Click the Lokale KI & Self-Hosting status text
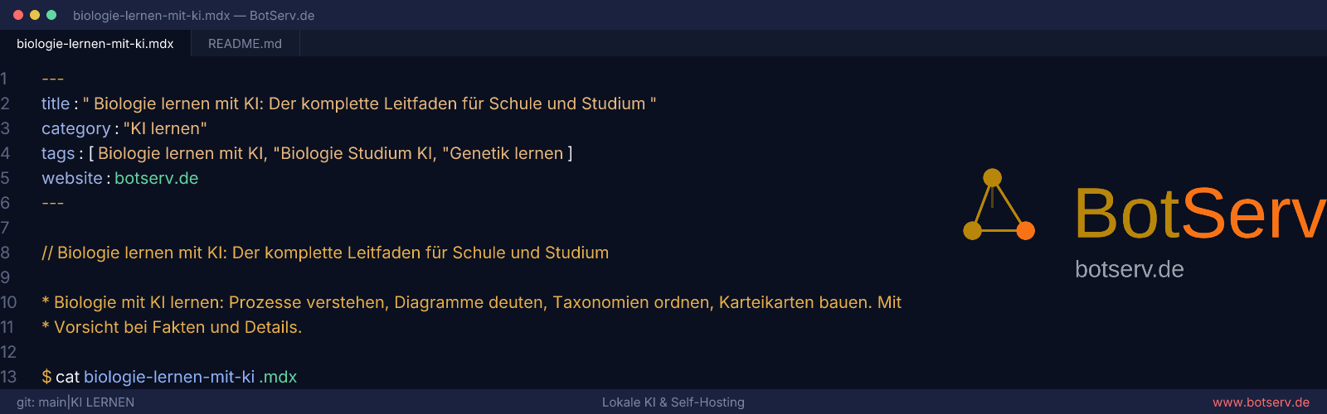 (673, 402)
